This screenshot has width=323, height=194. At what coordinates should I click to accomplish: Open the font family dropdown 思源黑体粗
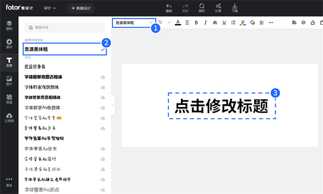coord(134,23)
